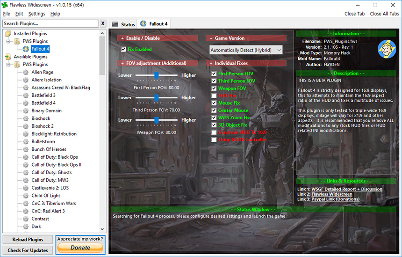Switch to the Status tab
Image resolution: width=402 pixels, height=257 pixels.
(123, 24)
